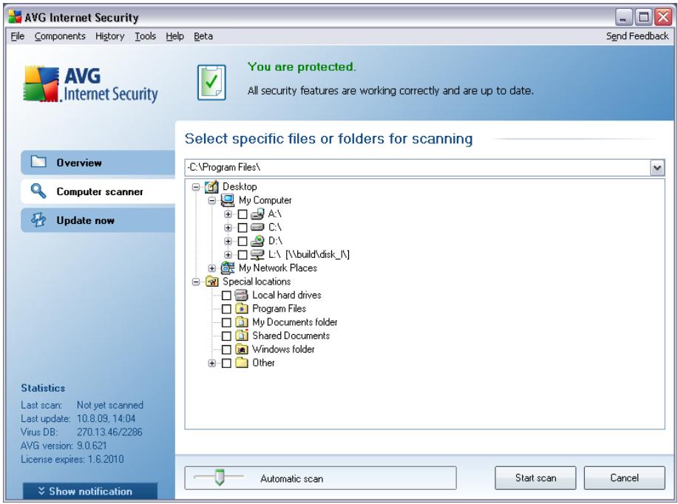Click the My Computer icon
The height and width of the screenshot is (504, 678).
pyautogui.click(x=228, y=200)
